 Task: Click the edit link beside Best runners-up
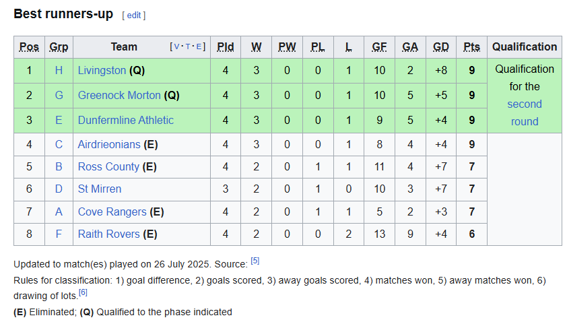coord(134,15)
